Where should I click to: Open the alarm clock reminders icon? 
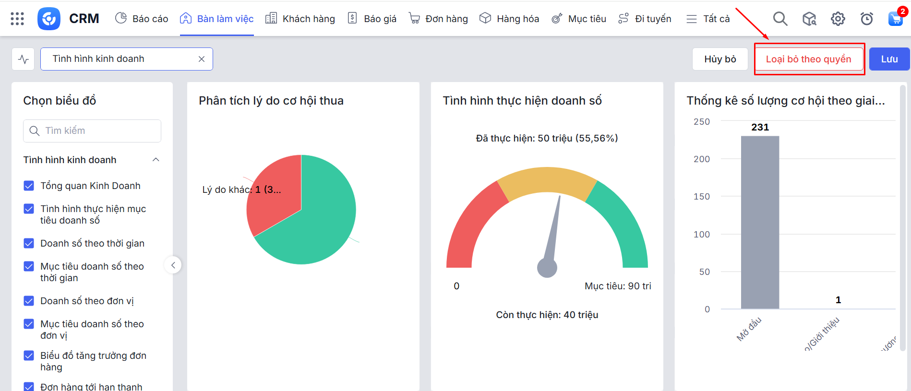pyautogui.click(x=866, y=19)
